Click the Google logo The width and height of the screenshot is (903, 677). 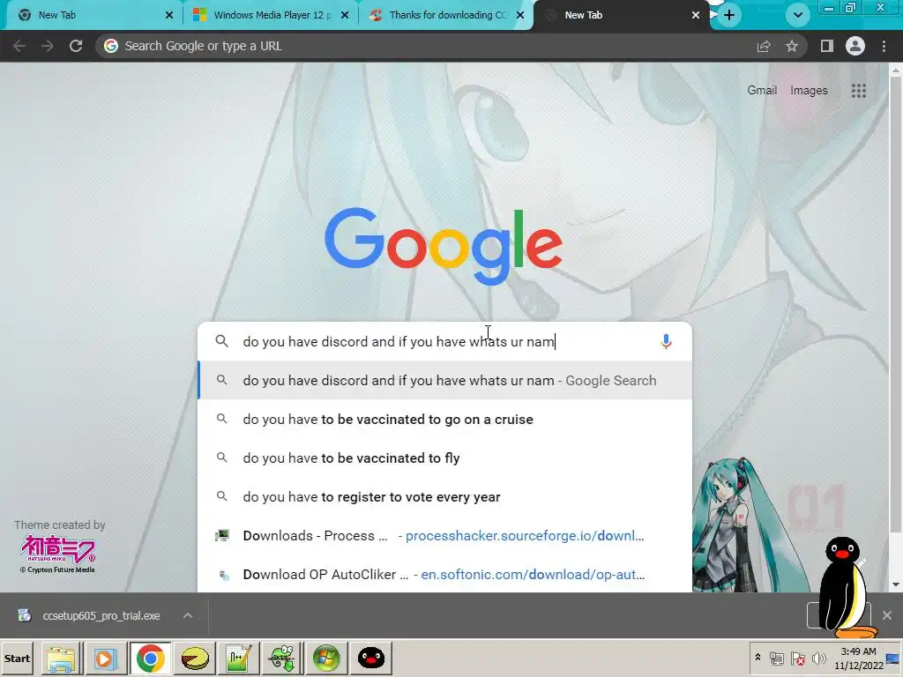click(x=444, y=247)
